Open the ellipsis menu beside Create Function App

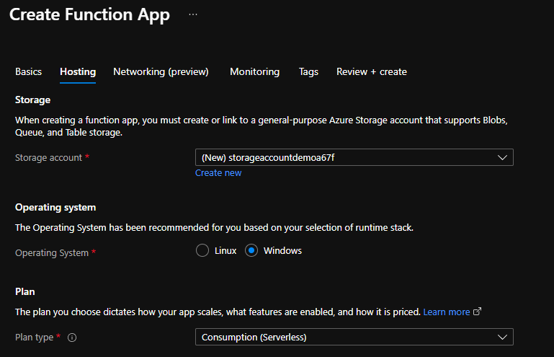click(x=192, y=15)
